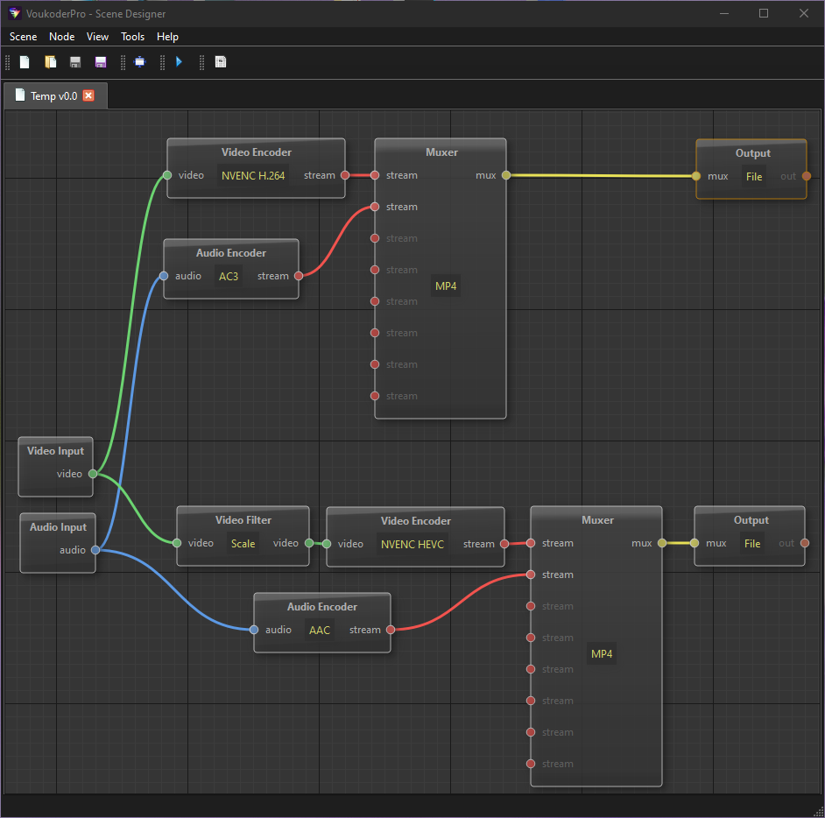Click the MP4 label in bottom Muxer
Viewport: 825px width, 818px height.
602,654
